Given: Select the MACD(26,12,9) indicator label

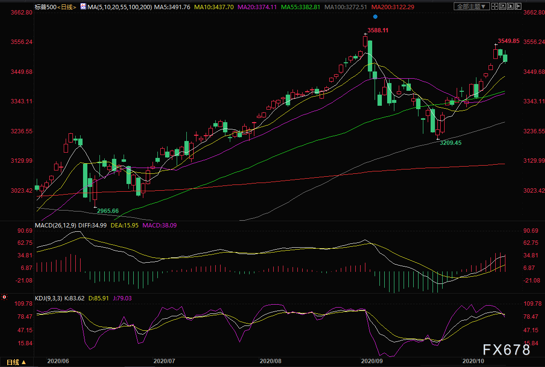Looking at the screenshot, I should (x=56, y=225).
